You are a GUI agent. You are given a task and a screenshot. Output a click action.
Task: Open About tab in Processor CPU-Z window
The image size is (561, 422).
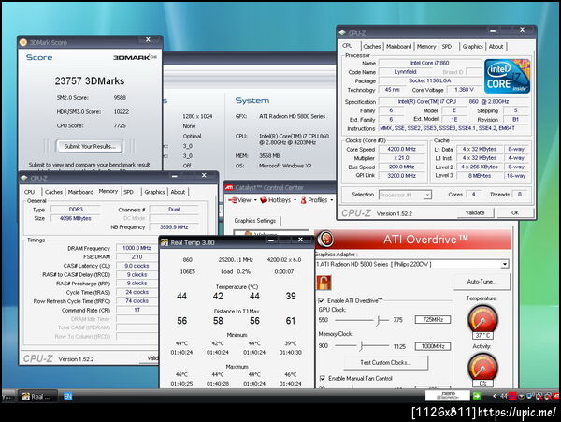click(496, 46)
